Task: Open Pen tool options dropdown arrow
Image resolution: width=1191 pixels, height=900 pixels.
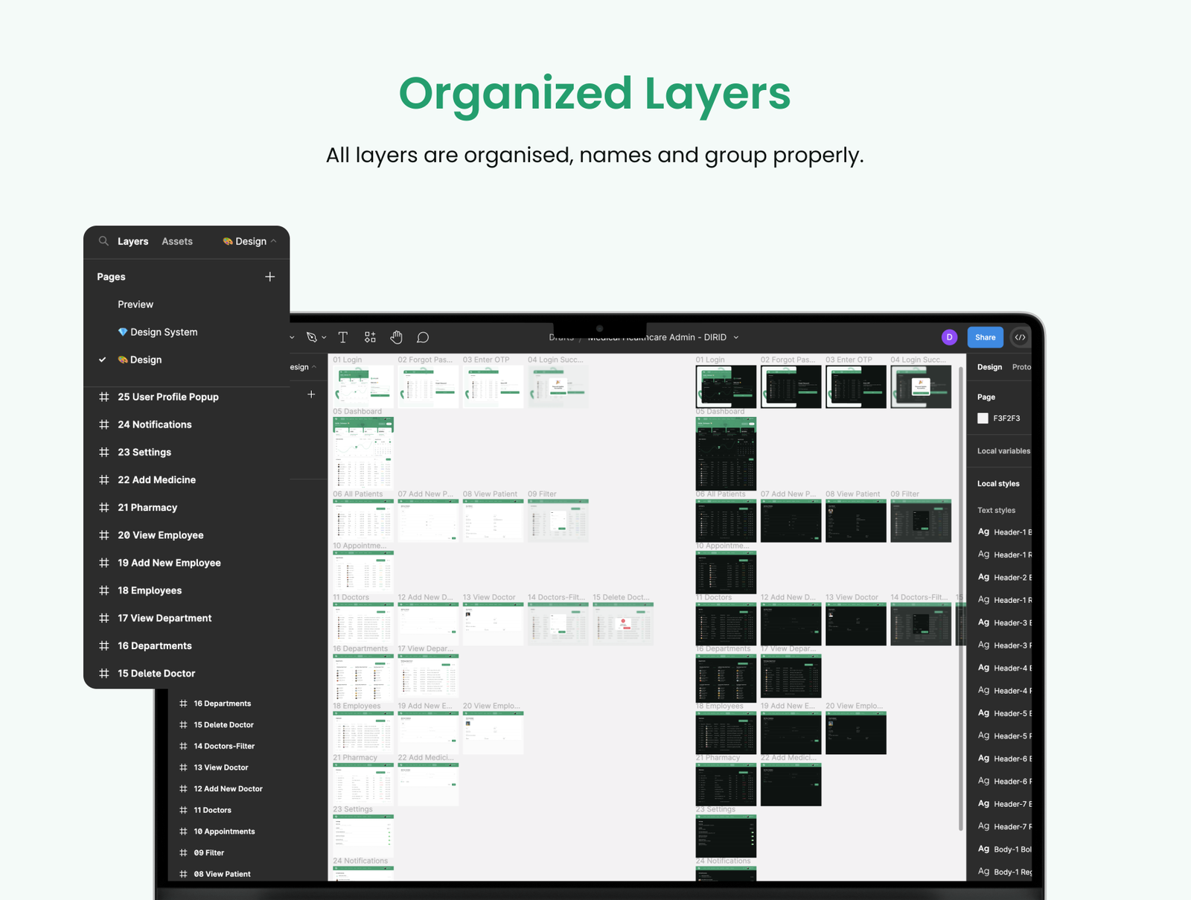Action: point(324,338)
